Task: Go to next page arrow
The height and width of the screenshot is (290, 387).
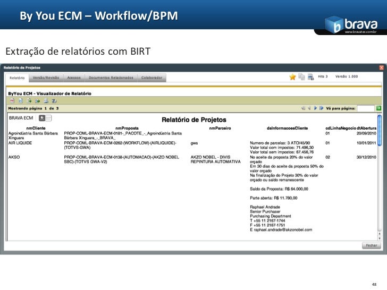Action: (315, 108)
